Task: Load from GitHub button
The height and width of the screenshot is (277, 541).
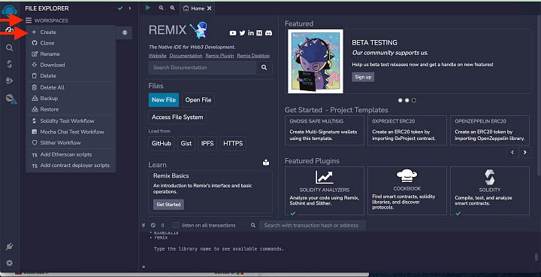Action: (x=162, y=144)
